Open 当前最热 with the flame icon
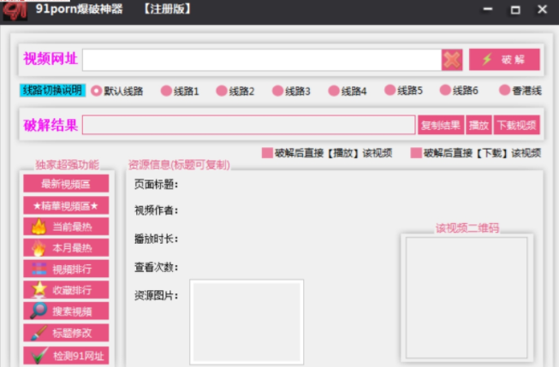559x367 pixels. [x=66, y=227]
